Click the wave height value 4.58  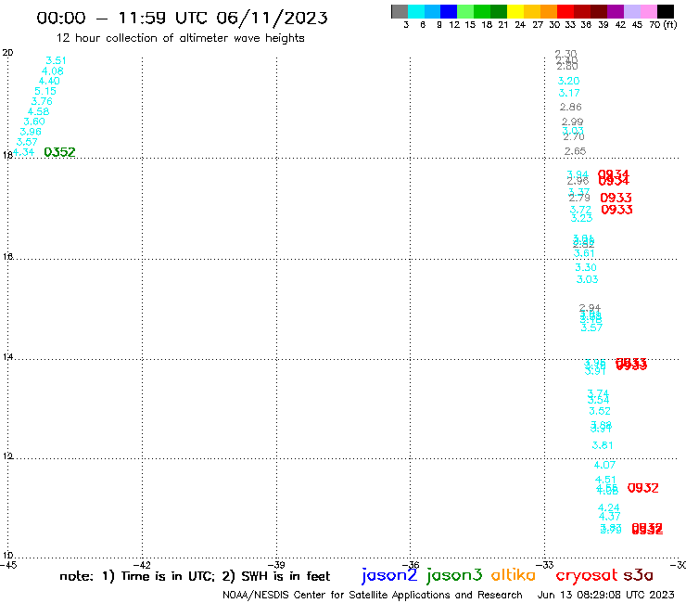pos(38,111)
